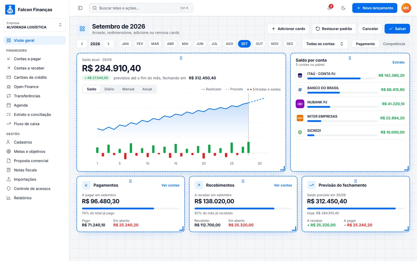The image size is (417, 261).
Task: Click the Novo lançamento button
Action: [375, 8]
